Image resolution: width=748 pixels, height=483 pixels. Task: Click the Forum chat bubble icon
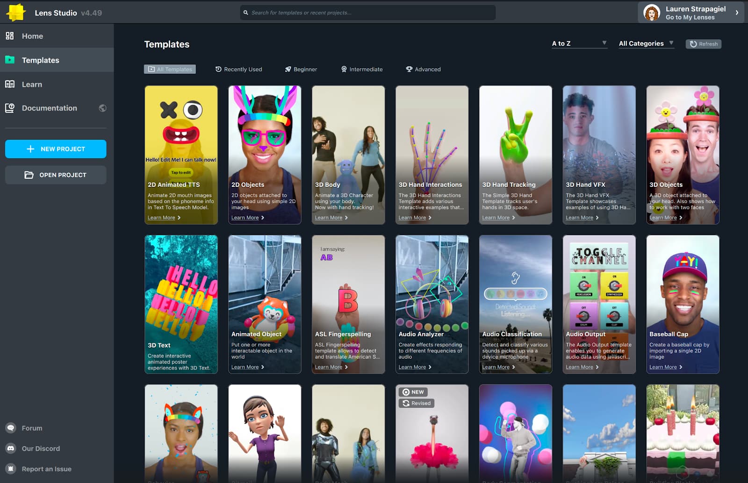11,428
